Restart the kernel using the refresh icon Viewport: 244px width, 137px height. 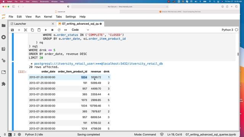pos(59,30)
